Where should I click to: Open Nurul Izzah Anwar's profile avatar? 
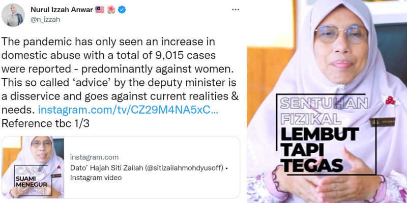(13, 15)
